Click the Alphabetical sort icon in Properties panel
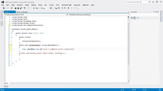This screenshot has height=91, width=163. (135, 18)
